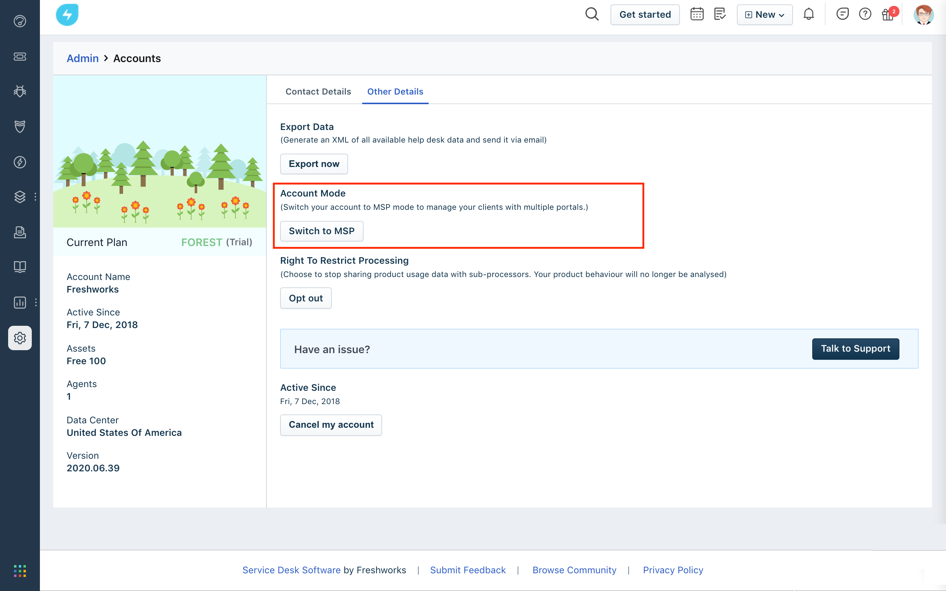This screenshot has height=591, width=946.
Task: Open the Admin gear icon in sidebar
Action: [x=20, y=338]
